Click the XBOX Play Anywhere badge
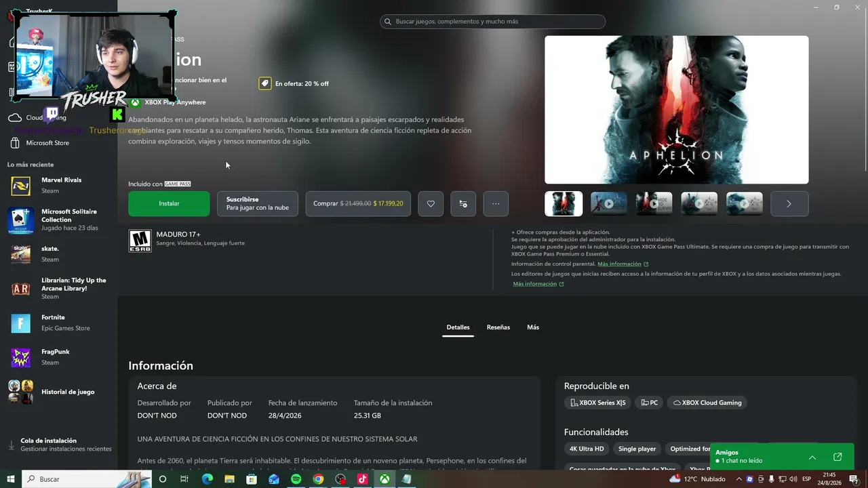This screenshot has width=868, height=488. click(167, 102)
